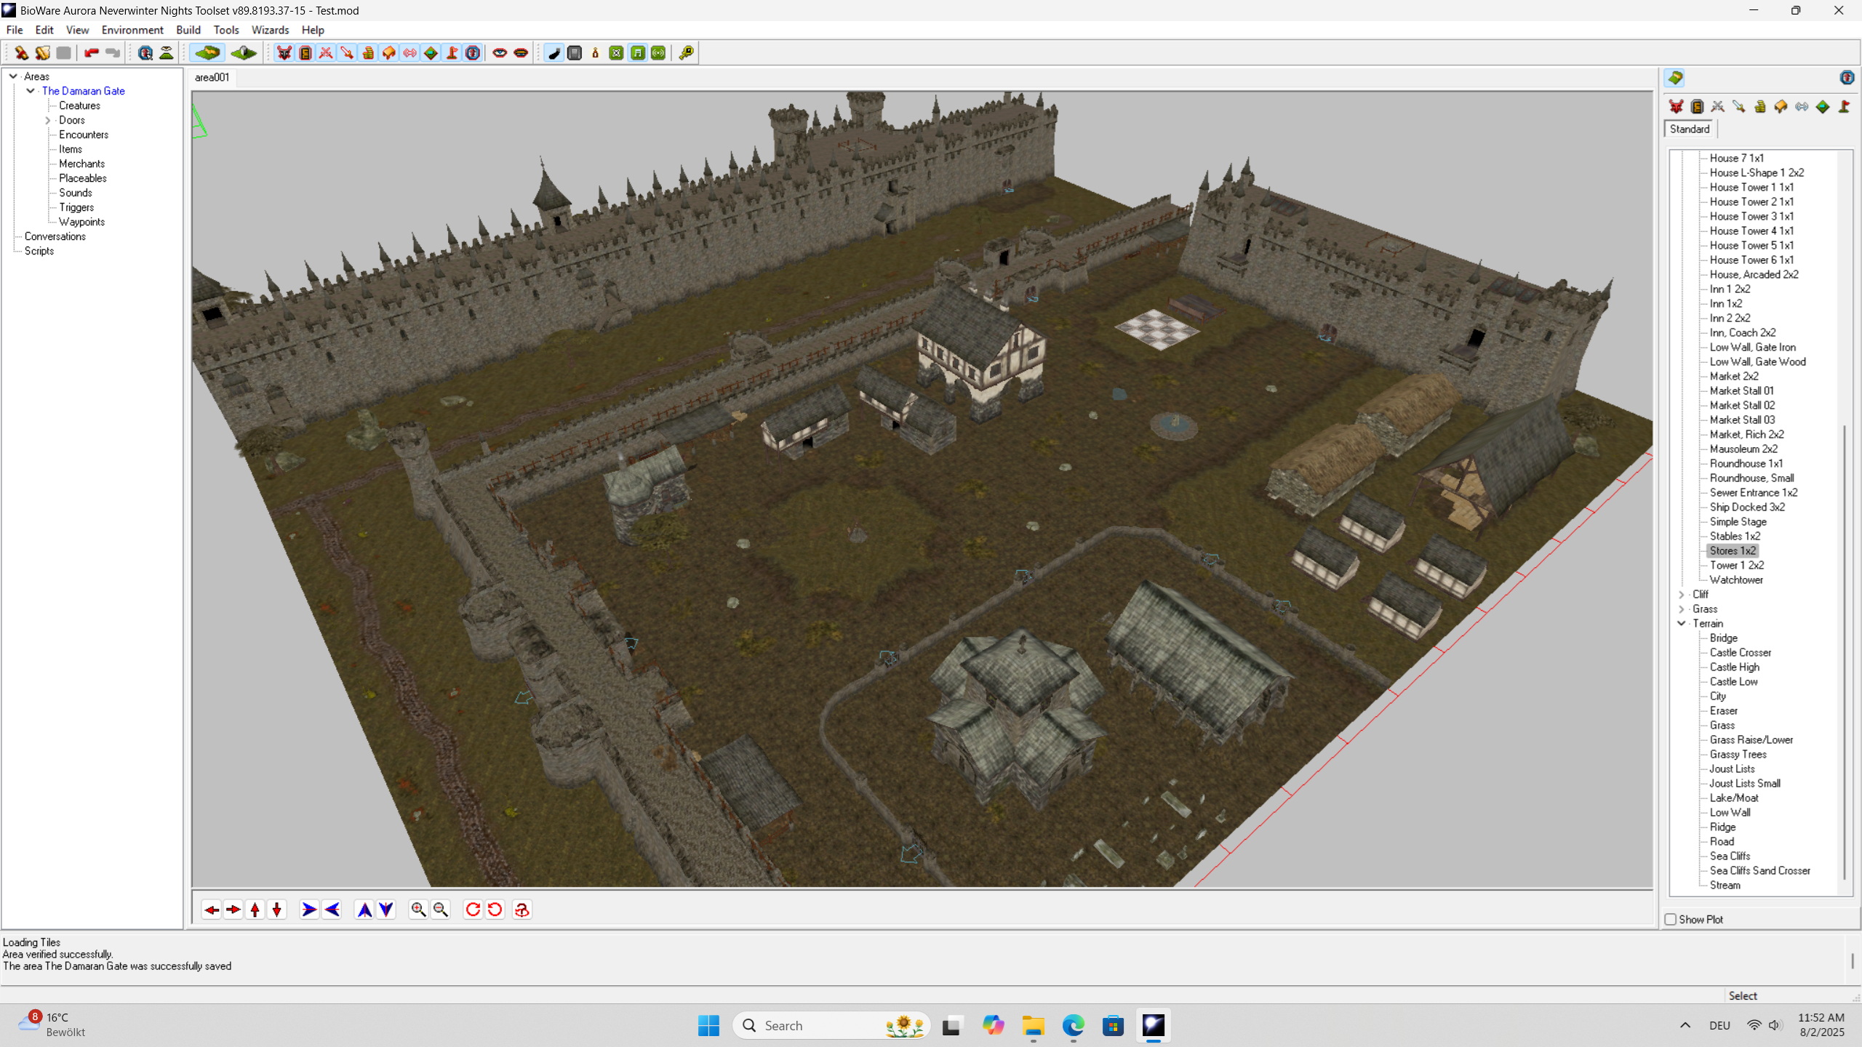Click the grayed Redo arrow icon

(112, 52)
